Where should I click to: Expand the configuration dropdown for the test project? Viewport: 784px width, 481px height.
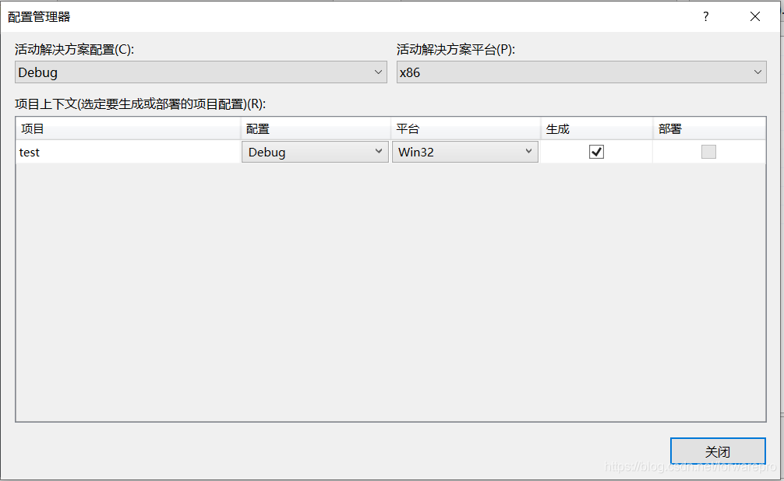point(315,152)
